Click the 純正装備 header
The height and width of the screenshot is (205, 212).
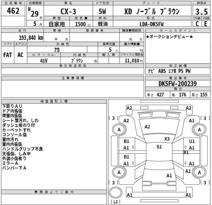click(x=178, y=66)
